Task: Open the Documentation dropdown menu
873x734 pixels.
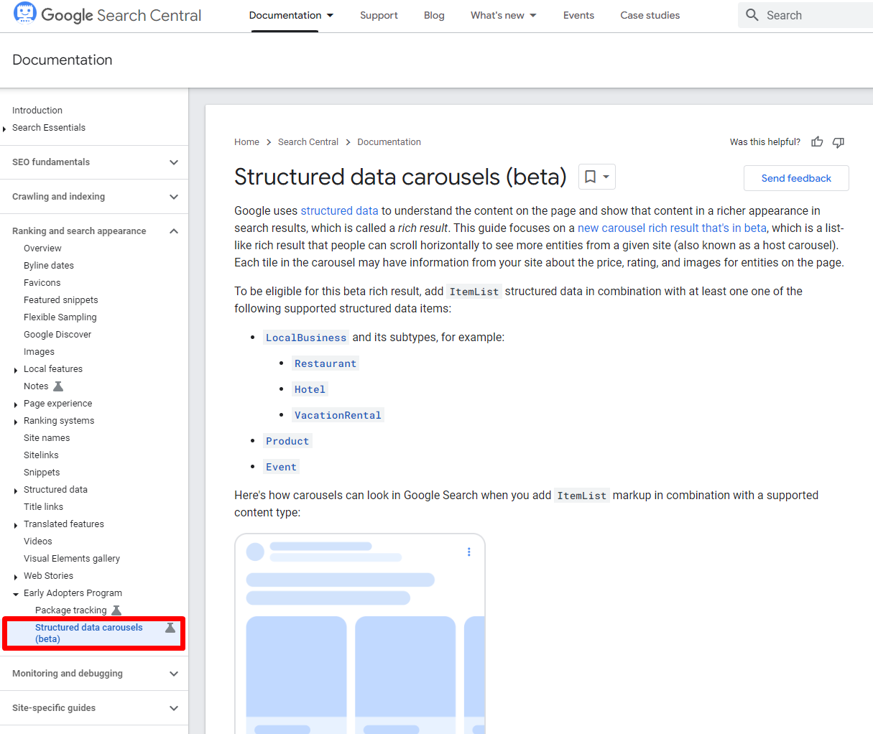Action: click(x=291, y=15)
